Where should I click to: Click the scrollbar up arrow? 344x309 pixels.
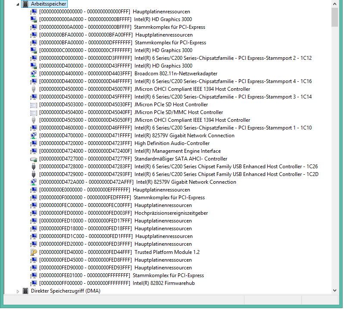(335, 4)
